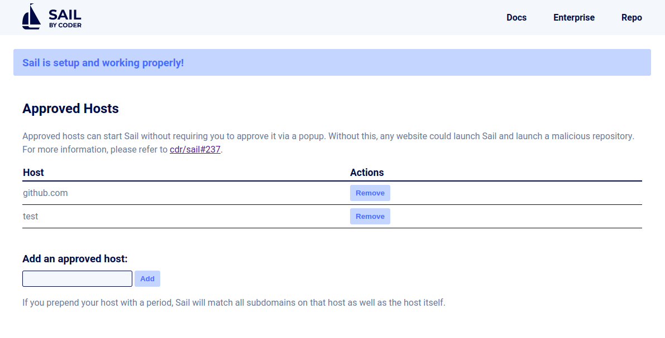665x338 pixels.
Task: Click the Host column header
Action: coord(34,173)
